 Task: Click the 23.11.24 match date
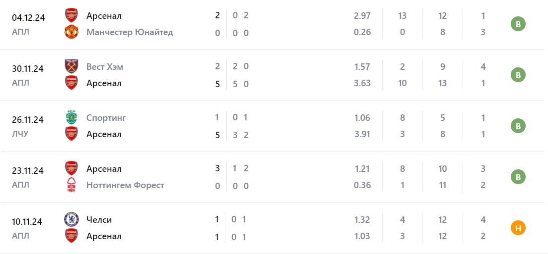28,171
